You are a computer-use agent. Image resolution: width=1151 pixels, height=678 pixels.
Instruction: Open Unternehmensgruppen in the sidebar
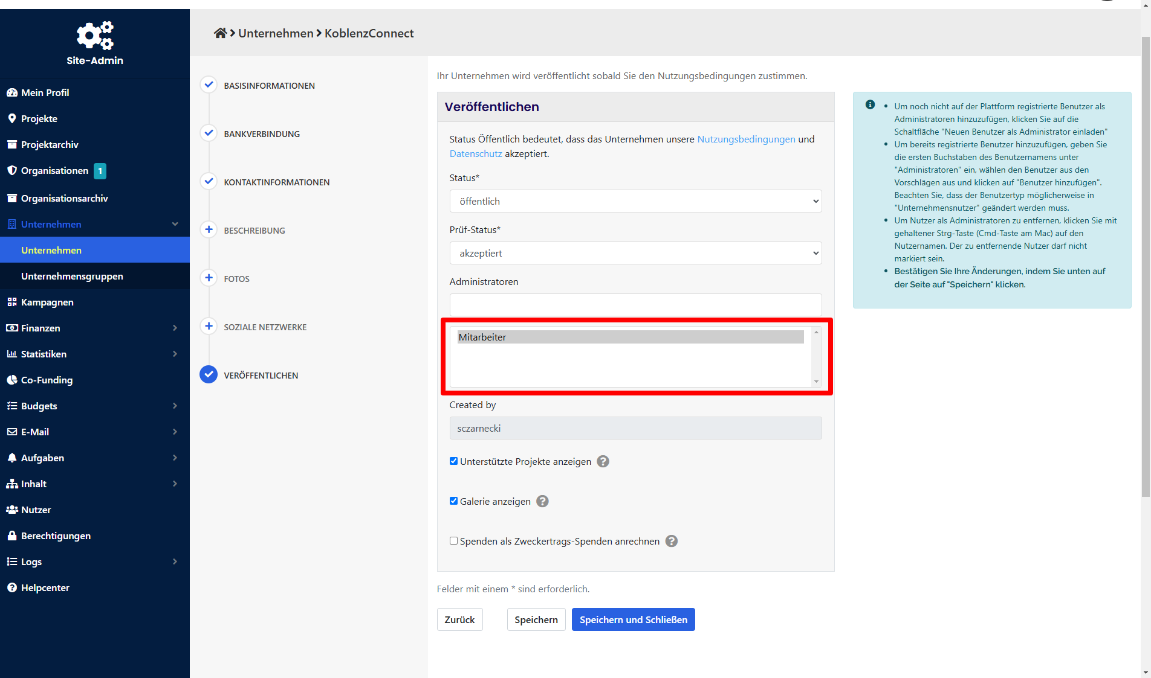tap(72, 276)
